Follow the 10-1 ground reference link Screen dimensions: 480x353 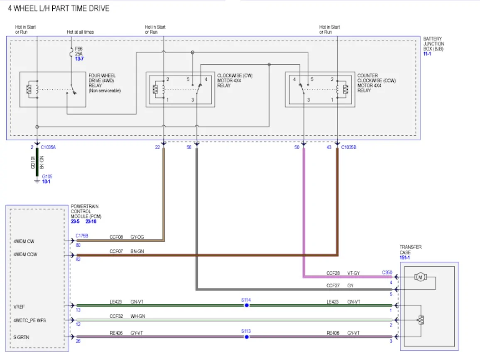[46, 181]
